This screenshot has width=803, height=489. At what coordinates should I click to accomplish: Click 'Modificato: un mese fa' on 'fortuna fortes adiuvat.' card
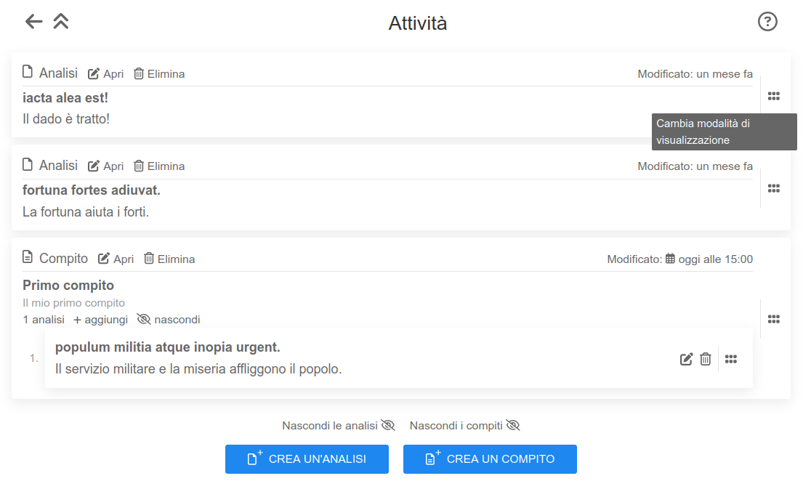[x=695, y=166]
